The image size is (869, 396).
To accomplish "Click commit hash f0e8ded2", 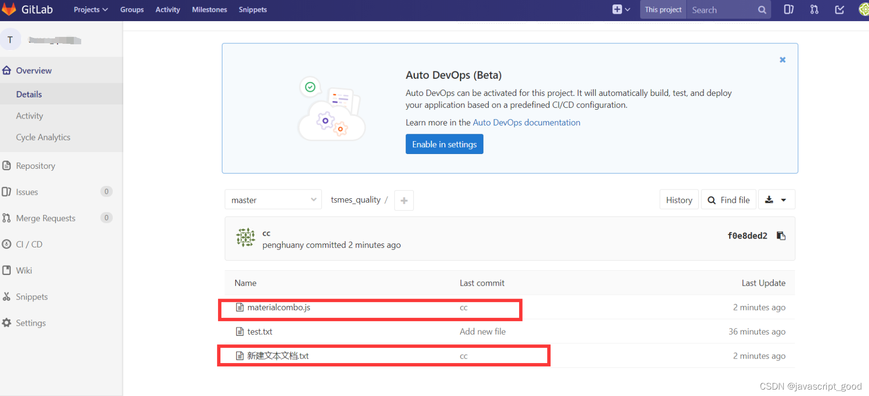I will click(x=747, y=236).
